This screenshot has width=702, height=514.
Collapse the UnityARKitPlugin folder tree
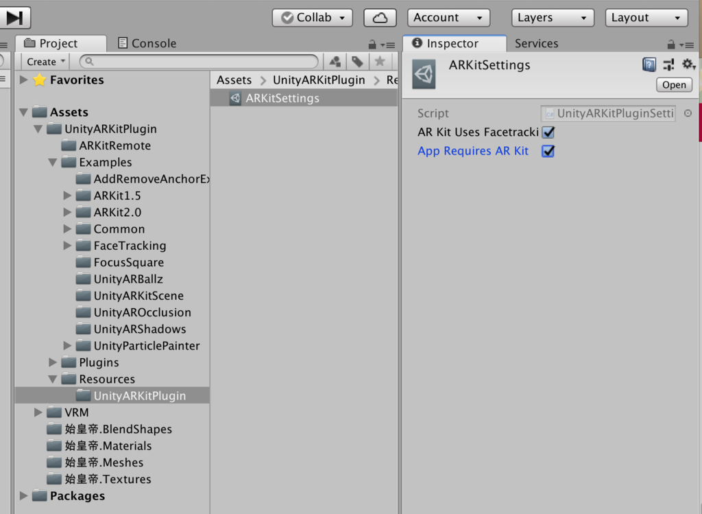pos(38,130)
